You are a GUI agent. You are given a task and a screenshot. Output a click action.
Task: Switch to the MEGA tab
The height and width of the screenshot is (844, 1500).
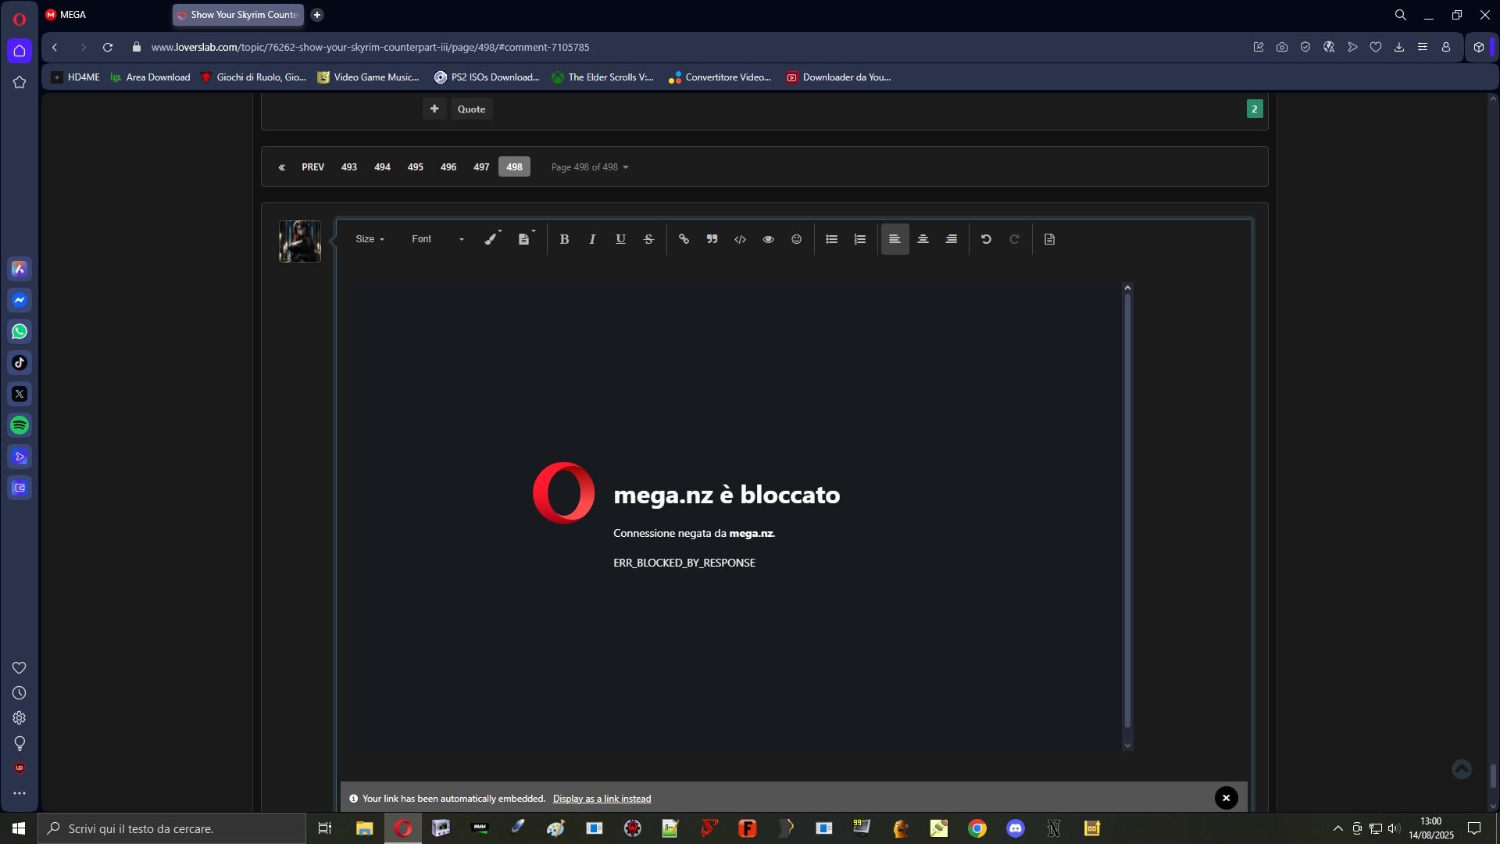[105, 15]
